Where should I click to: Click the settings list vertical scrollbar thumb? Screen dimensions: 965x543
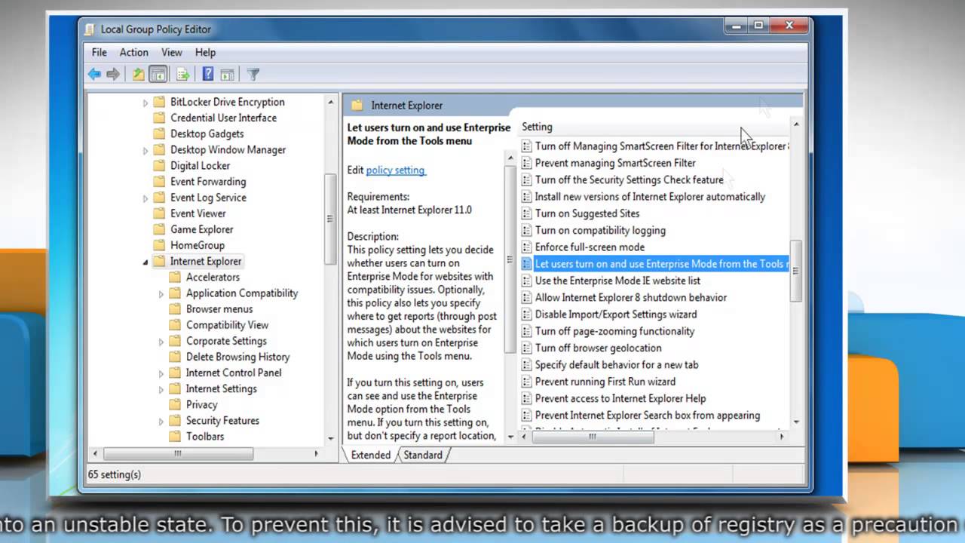(796, 271)
